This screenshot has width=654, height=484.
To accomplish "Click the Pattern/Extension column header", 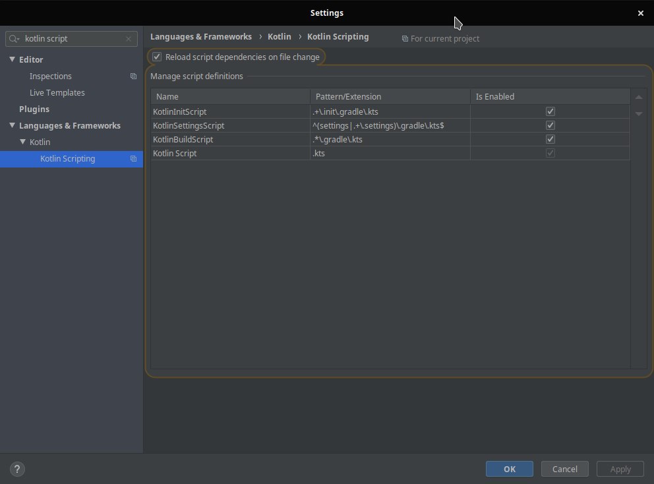I will [x=390, y=97].
